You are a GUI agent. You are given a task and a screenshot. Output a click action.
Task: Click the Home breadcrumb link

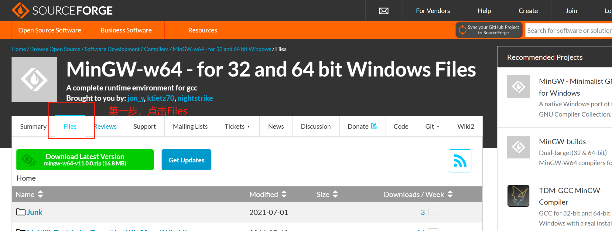(x=19, y=49)
